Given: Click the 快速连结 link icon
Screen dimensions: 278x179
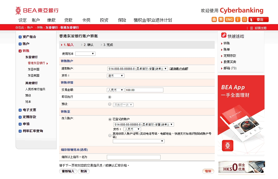Looking at the screenshot, I should [x=224, y=35].
